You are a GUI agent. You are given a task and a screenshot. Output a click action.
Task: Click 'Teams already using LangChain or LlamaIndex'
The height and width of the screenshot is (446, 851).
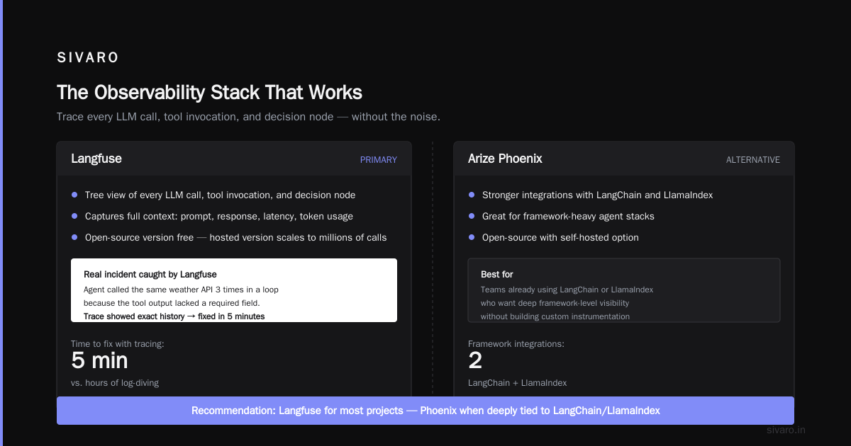[x=567, y=290]
